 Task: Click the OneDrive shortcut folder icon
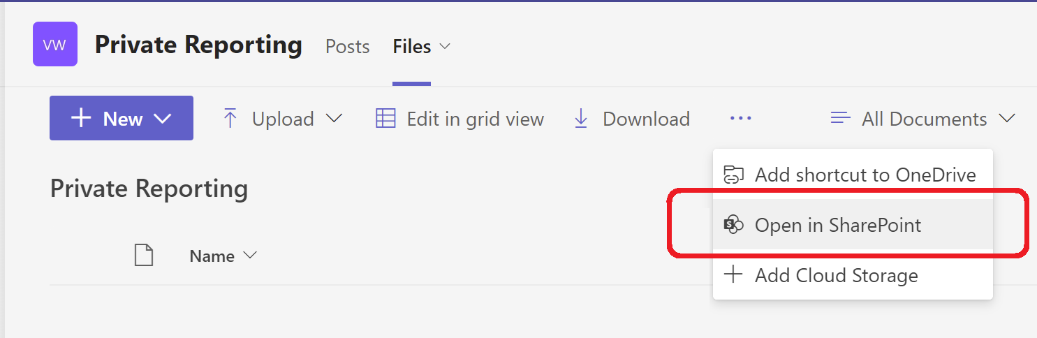tap(733, 175)
